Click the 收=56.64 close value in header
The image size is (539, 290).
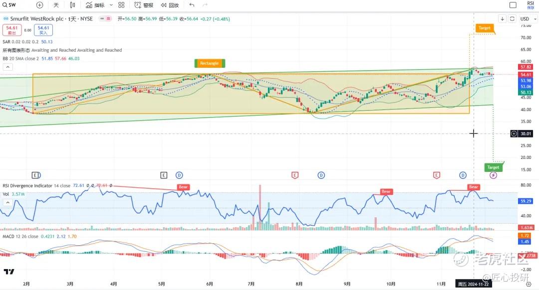tap(189, 18)
